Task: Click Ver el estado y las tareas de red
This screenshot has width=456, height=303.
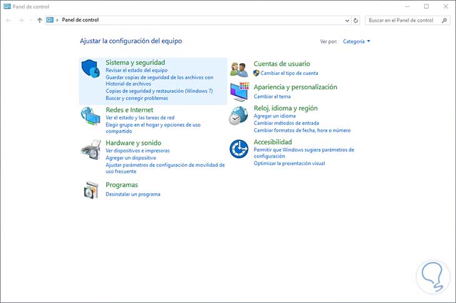Action: click(140, 117)
